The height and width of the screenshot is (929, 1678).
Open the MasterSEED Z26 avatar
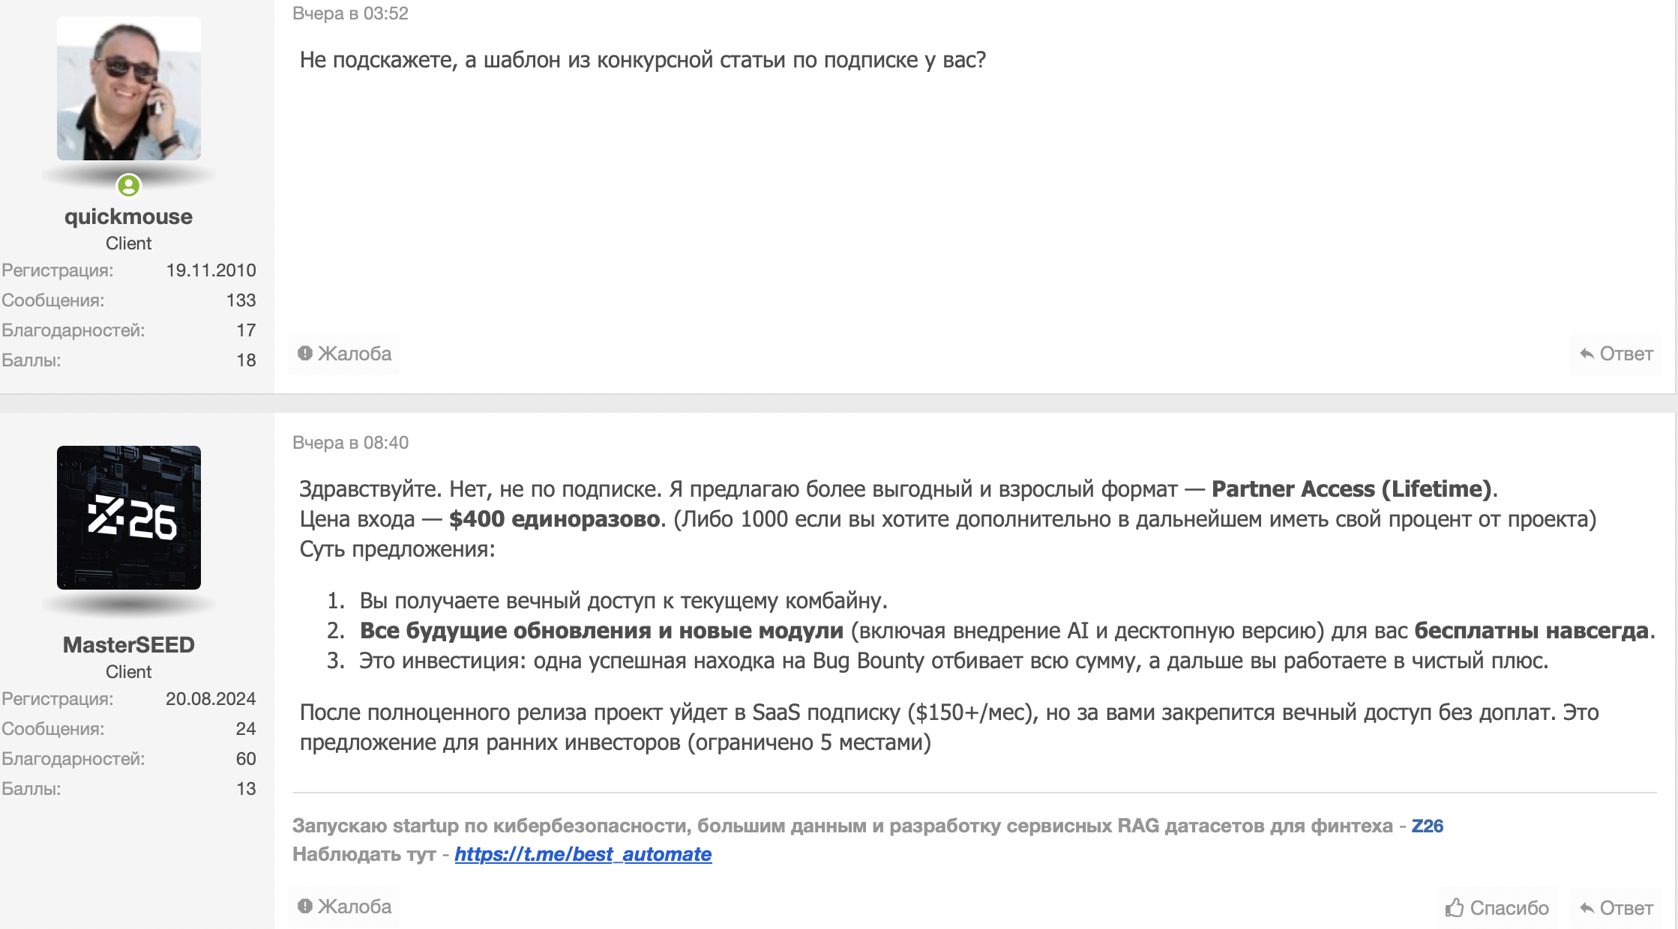129,518
